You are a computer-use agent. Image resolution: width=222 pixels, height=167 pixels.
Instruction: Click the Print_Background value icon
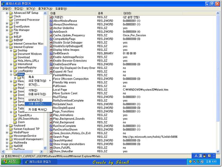(x=51, y=122)
